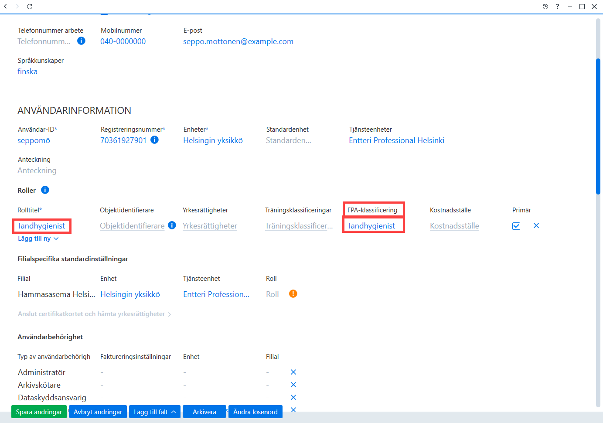This screenshot has width=603, height=423.
Task: Open Träningsklassificeringar field
Action: pos(299,226)
